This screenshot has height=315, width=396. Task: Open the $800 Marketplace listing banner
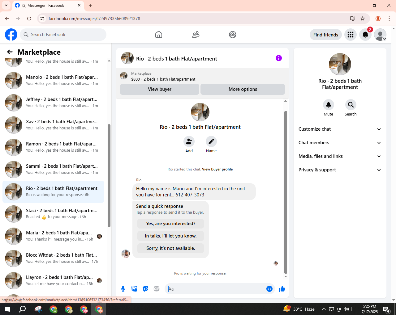(x=202, y=76)
